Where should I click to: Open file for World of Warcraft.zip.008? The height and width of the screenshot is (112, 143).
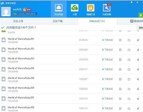point(120,109)
